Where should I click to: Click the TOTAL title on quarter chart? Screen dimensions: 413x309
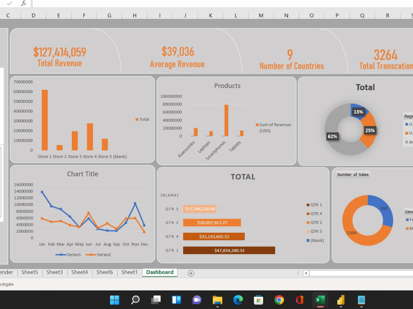(x=243, y=177)
